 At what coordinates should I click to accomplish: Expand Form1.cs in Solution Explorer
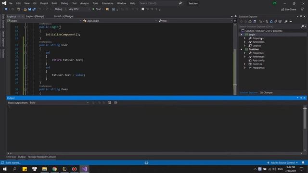click(x=245, y=64)
